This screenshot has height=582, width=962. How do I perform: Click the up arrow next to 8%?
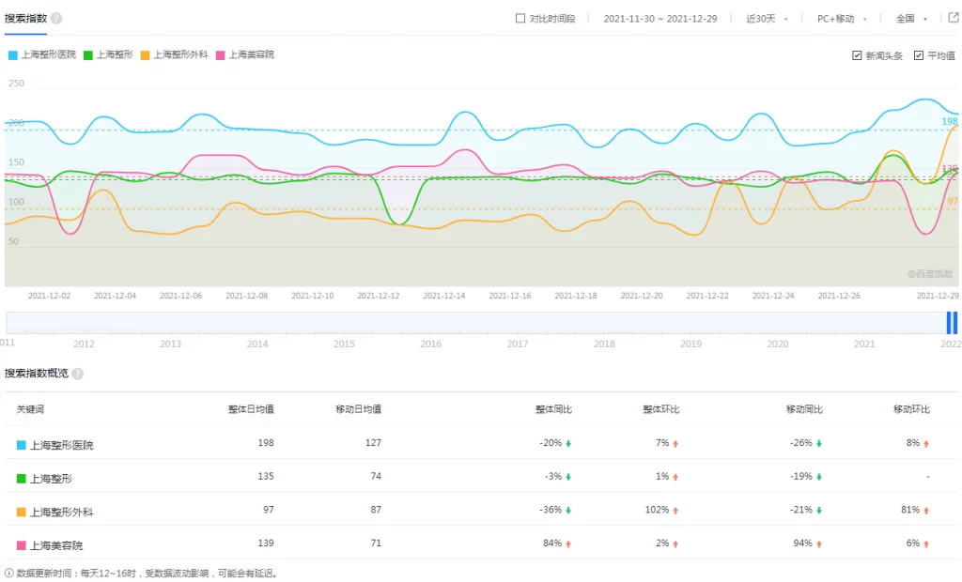pos(926,443)
